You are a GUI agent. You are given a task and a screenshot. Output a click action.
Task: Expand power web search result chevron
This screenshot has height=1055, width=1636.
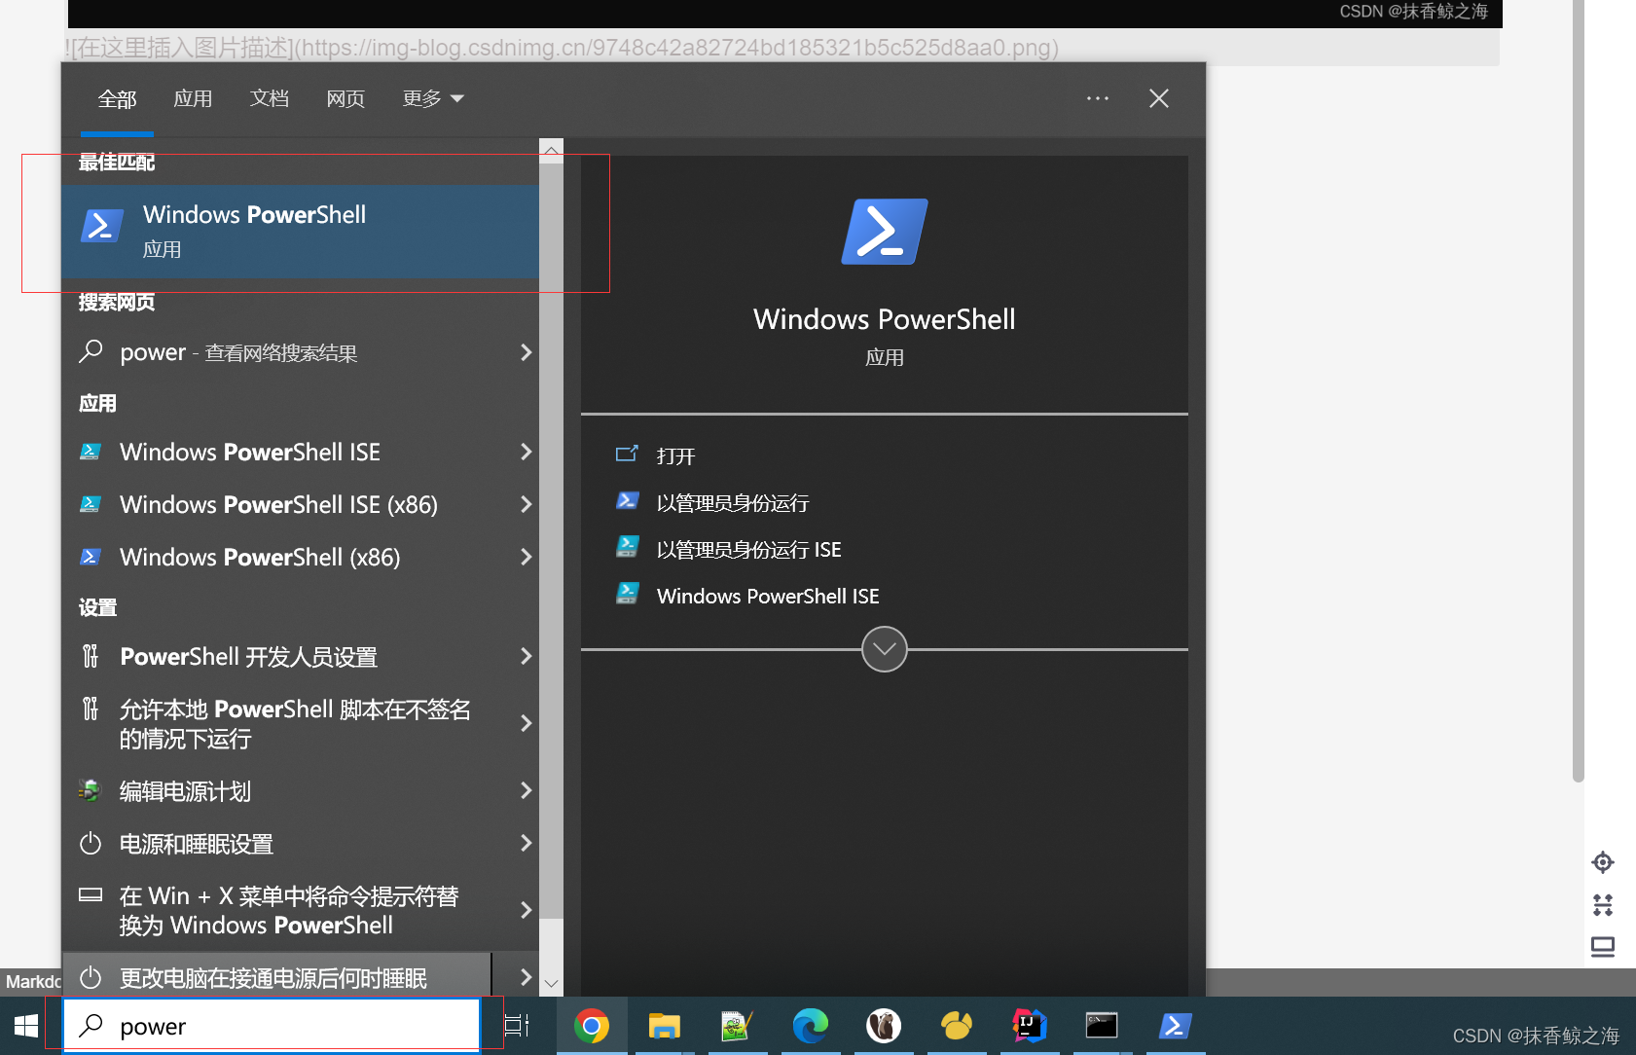(x=526, y=352)
